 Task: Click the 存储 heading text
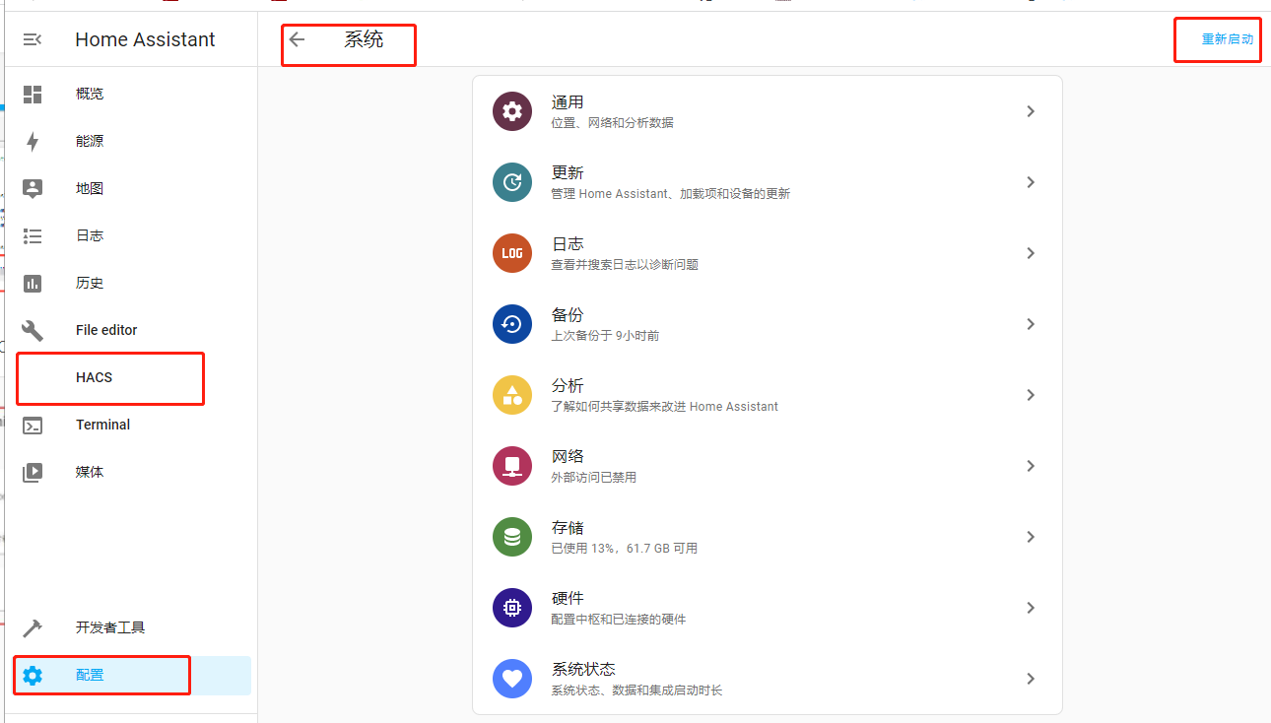(x=568, y=528)
